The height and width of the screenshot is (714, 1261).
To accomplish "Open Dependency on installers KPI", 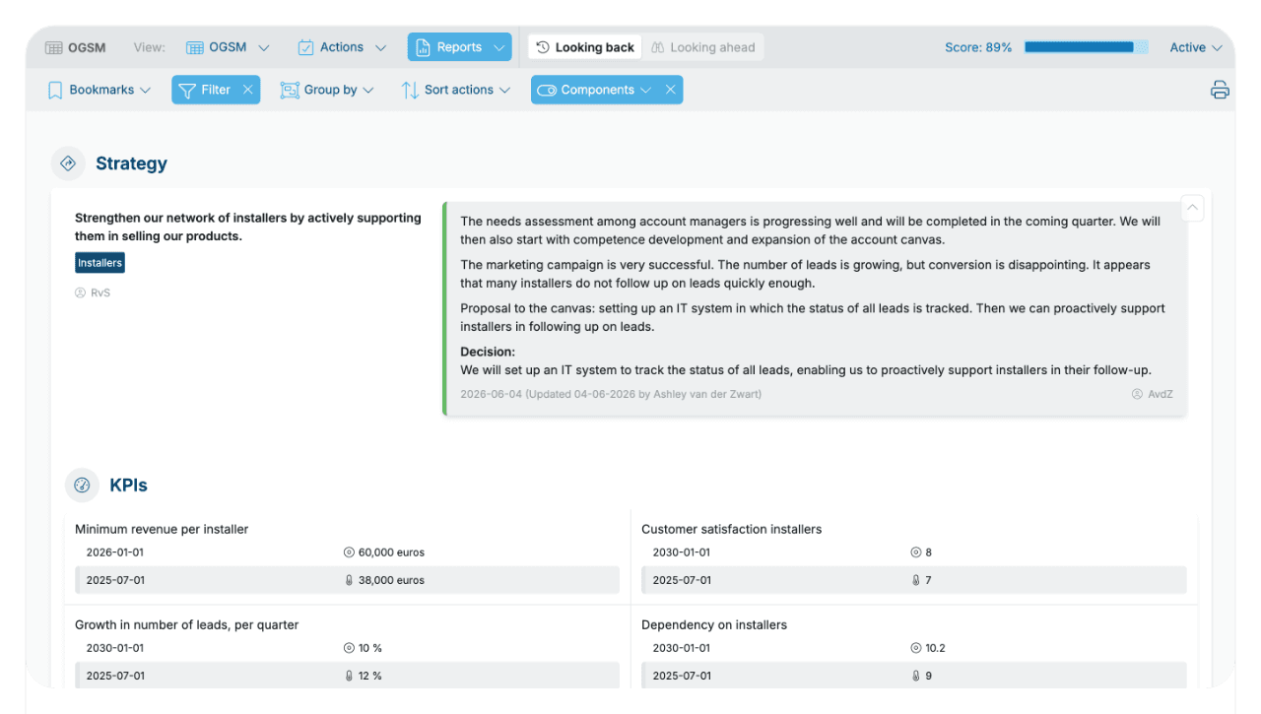I will [714, 624].
